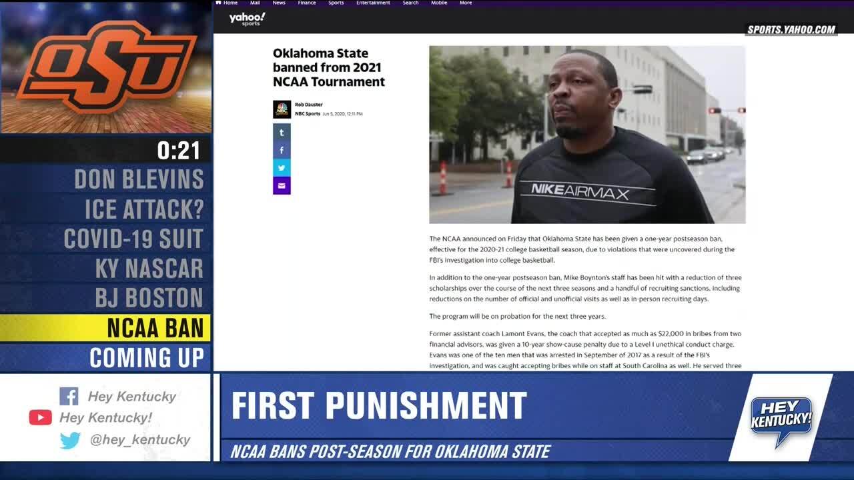Click the Yahoo Sports logo
The height and width of the screenshot is (480, 854).
pos(247,19)
